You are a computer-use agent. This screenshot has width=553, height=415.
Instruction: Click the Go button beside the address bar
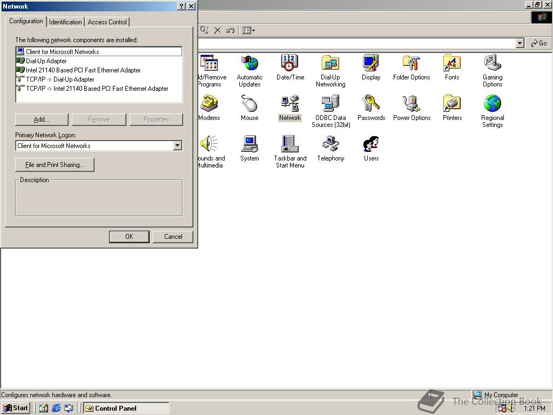pos(539,43)
